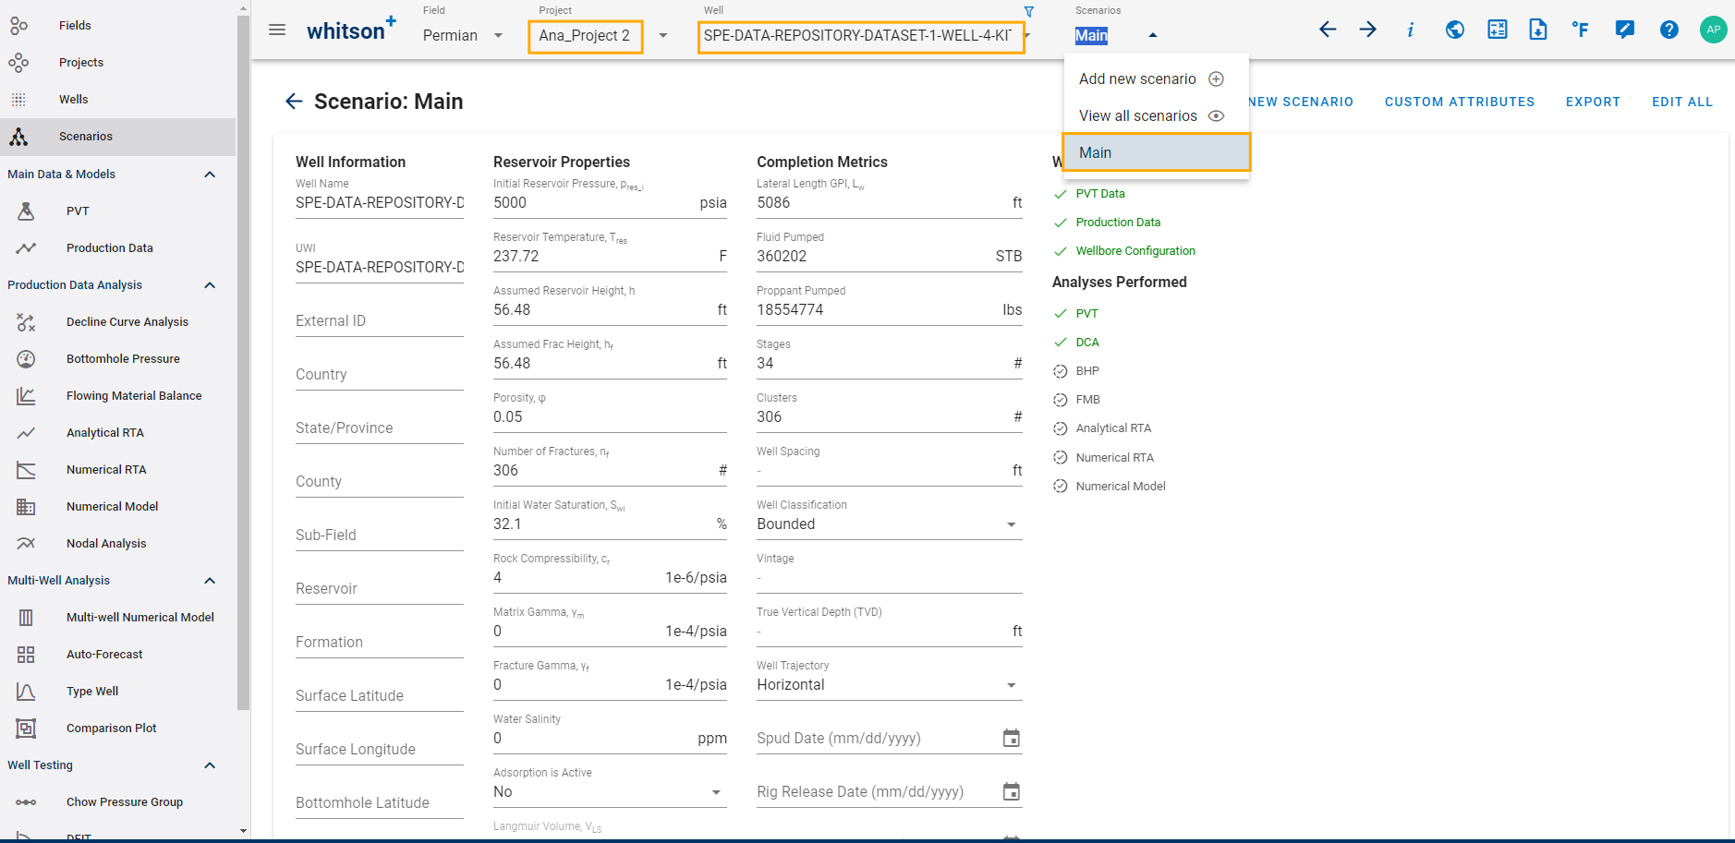Open the hamburger navigation menu
Viewport: 1735px width, 843px height.
277,30
